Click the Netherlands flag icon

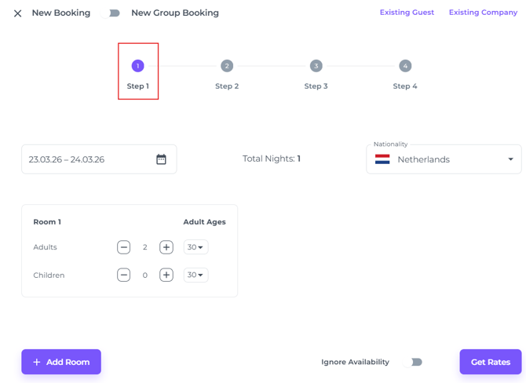tap(382, 159)
